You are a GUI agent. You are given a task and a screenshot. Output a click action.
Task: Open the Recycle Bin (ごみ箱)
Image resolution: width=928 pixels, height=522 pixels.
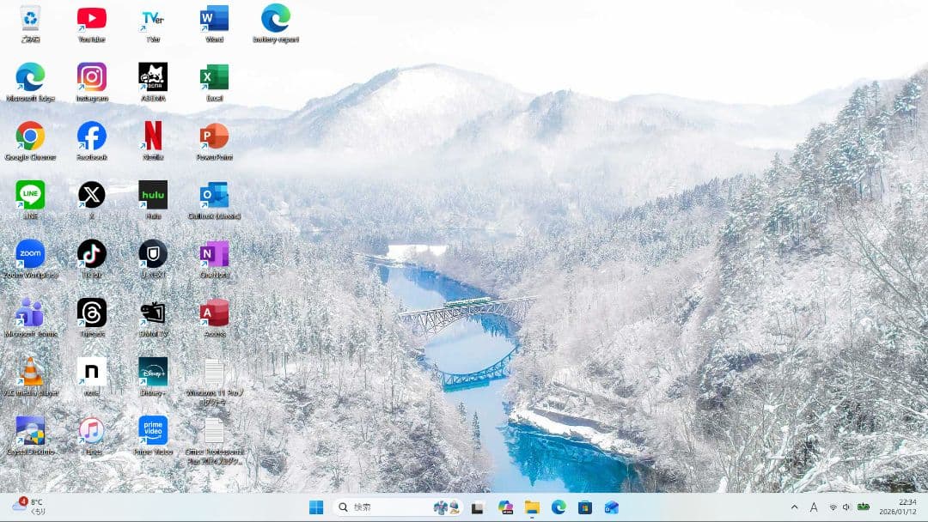pos(30,17)
